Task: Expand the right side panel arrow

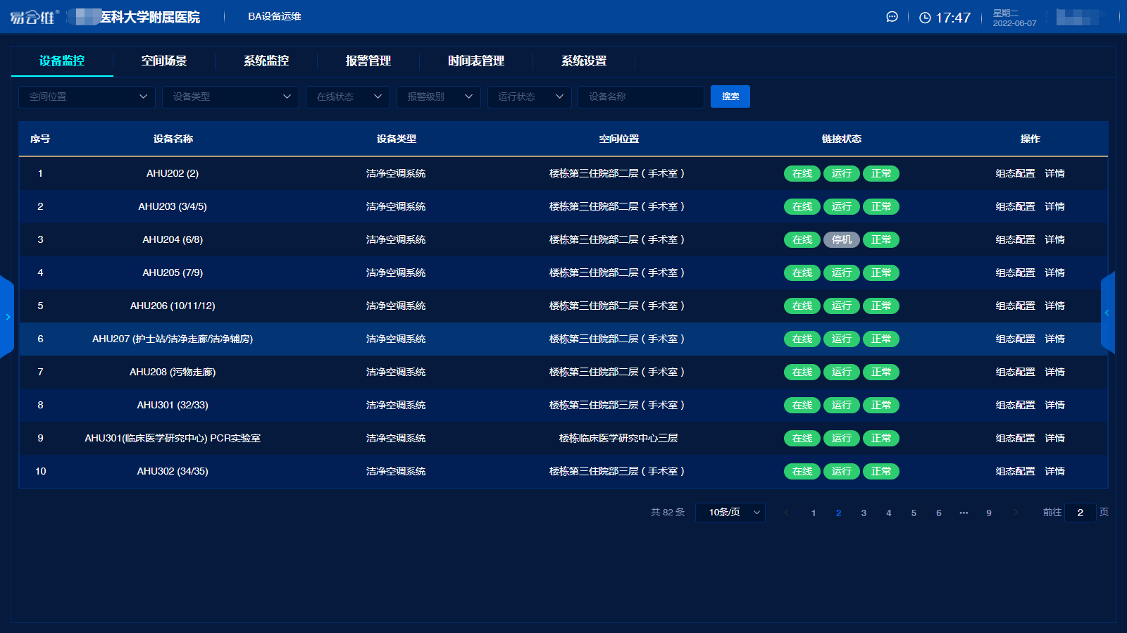Action: (x=1107, y=313)
